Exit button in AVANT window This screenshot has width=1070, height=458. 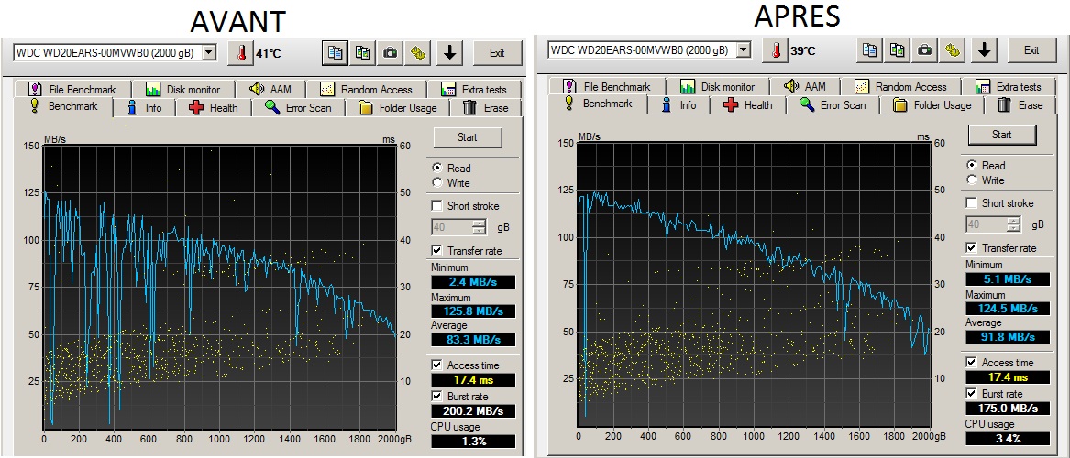497,53
